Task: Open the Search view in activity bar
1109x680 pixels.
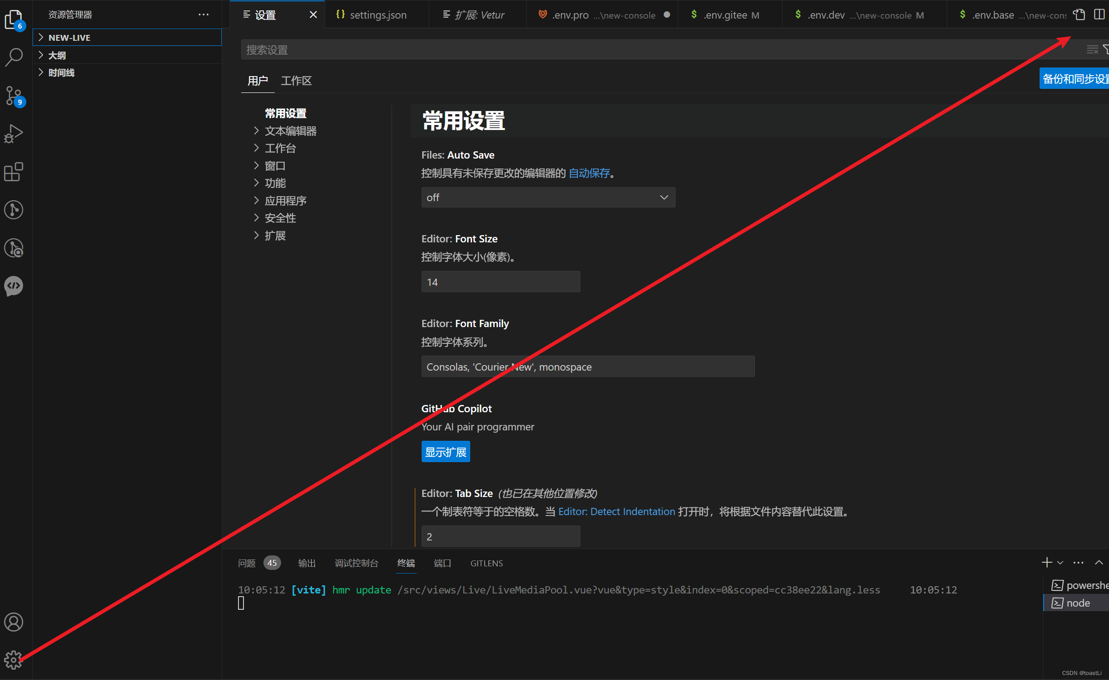Action: click(x=14, y=57)
